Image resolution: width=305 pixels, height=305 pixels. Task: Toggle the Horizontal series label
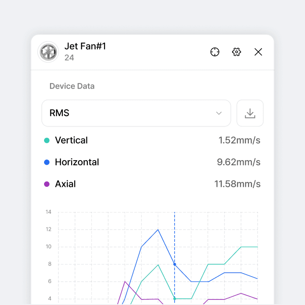(77, 162)
